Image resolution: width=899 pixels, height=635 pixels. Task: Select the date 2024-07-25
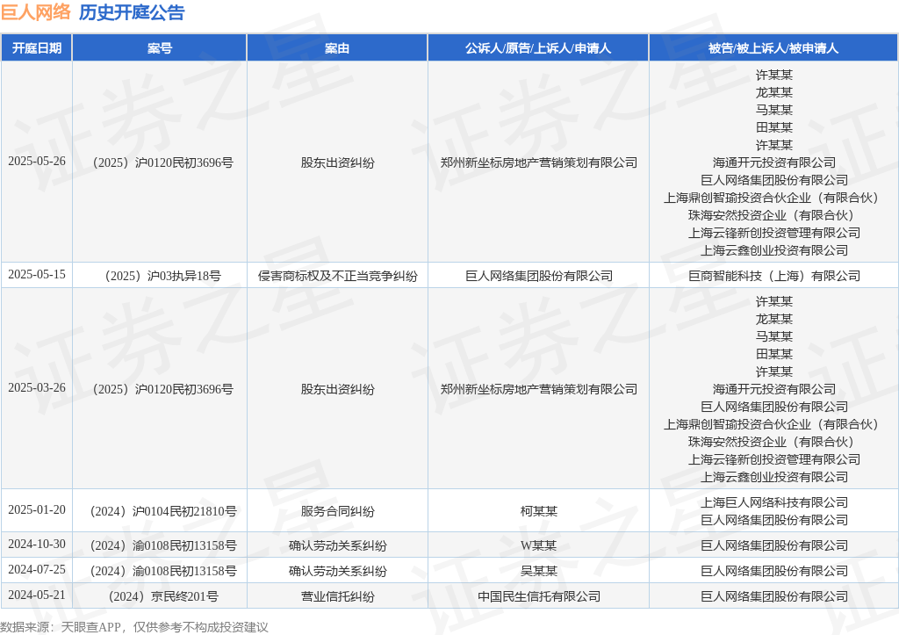point(37,570)
